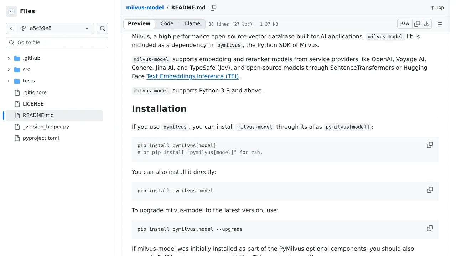Click the README.md file icon in tree

[x=17, y=115]
